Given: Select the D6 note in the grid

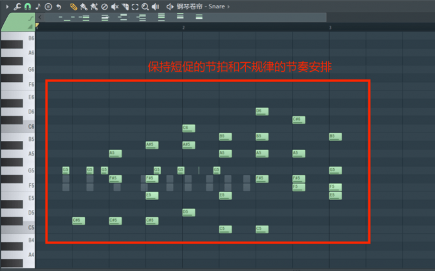Looking at the screenshot, I should (262, 111).
